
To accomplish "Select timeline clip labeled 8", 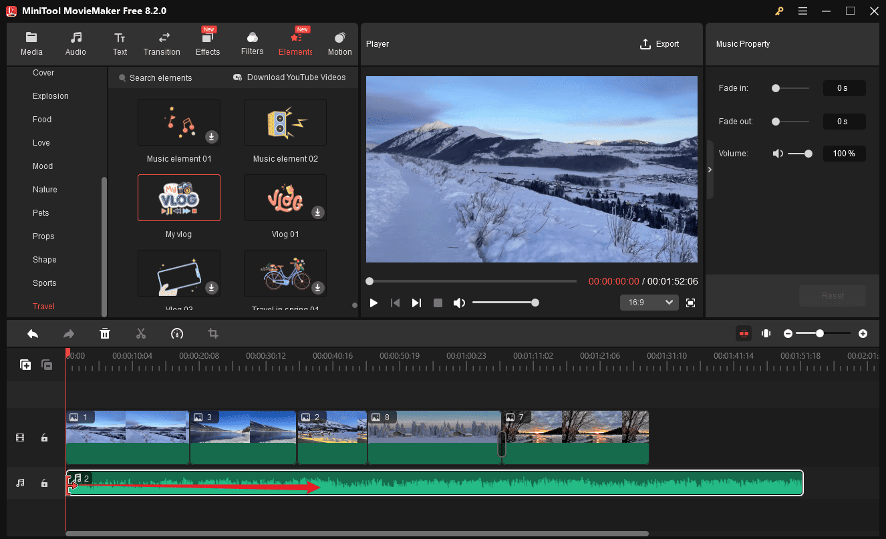I will click(434, 437).
